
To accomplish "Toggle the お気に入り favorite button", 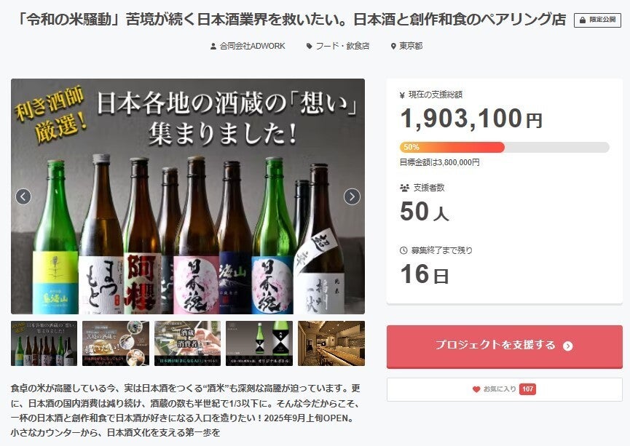I will tap(504, 389).
